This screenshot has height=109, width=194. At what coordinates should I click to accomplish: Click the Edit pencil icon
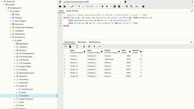pyautogui.click(x=72, y=6)
